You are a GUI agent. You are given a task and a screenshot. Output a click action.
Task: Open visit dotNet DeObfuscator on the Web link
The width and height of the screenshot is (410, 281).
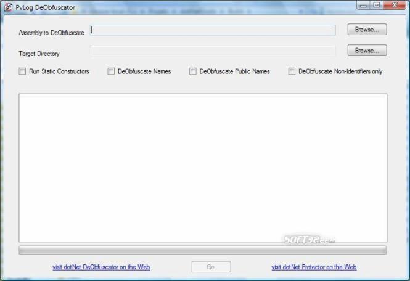[101, 267]
